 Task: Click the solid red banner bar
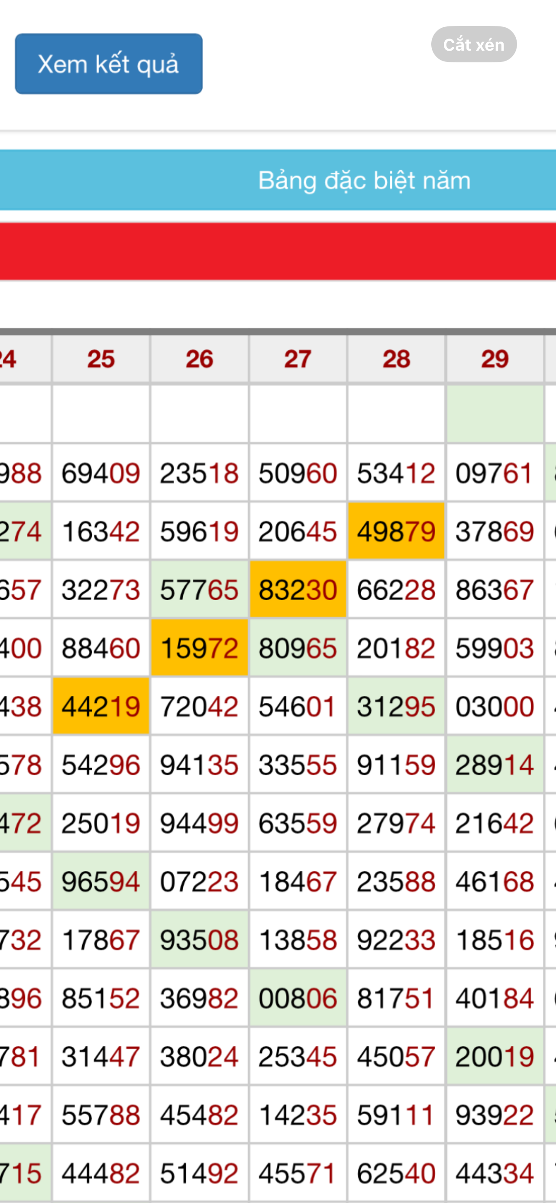[278, 252]
